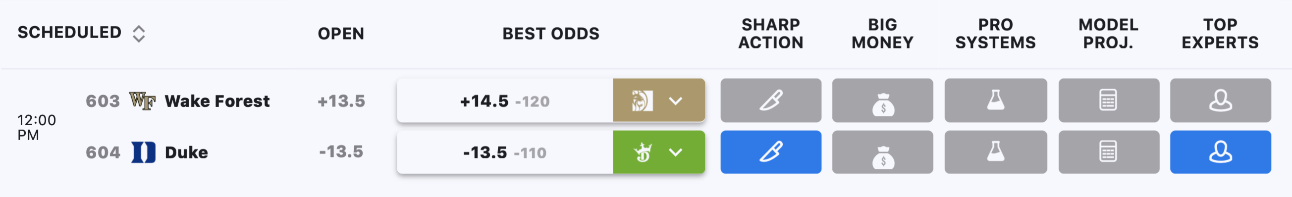Viewport: 1292px width, 197px height.
Task: Click Duke's blue sharp action knife icon
Action: pyautogui.click(x=771, y=152)
